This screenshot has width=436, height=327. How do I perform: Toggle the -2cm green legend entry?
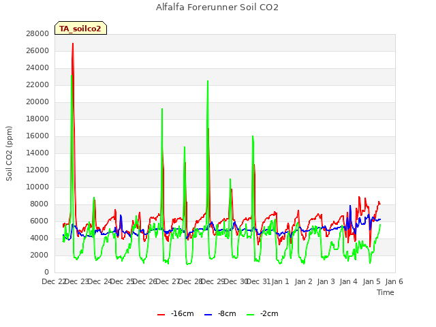[262, 313]
